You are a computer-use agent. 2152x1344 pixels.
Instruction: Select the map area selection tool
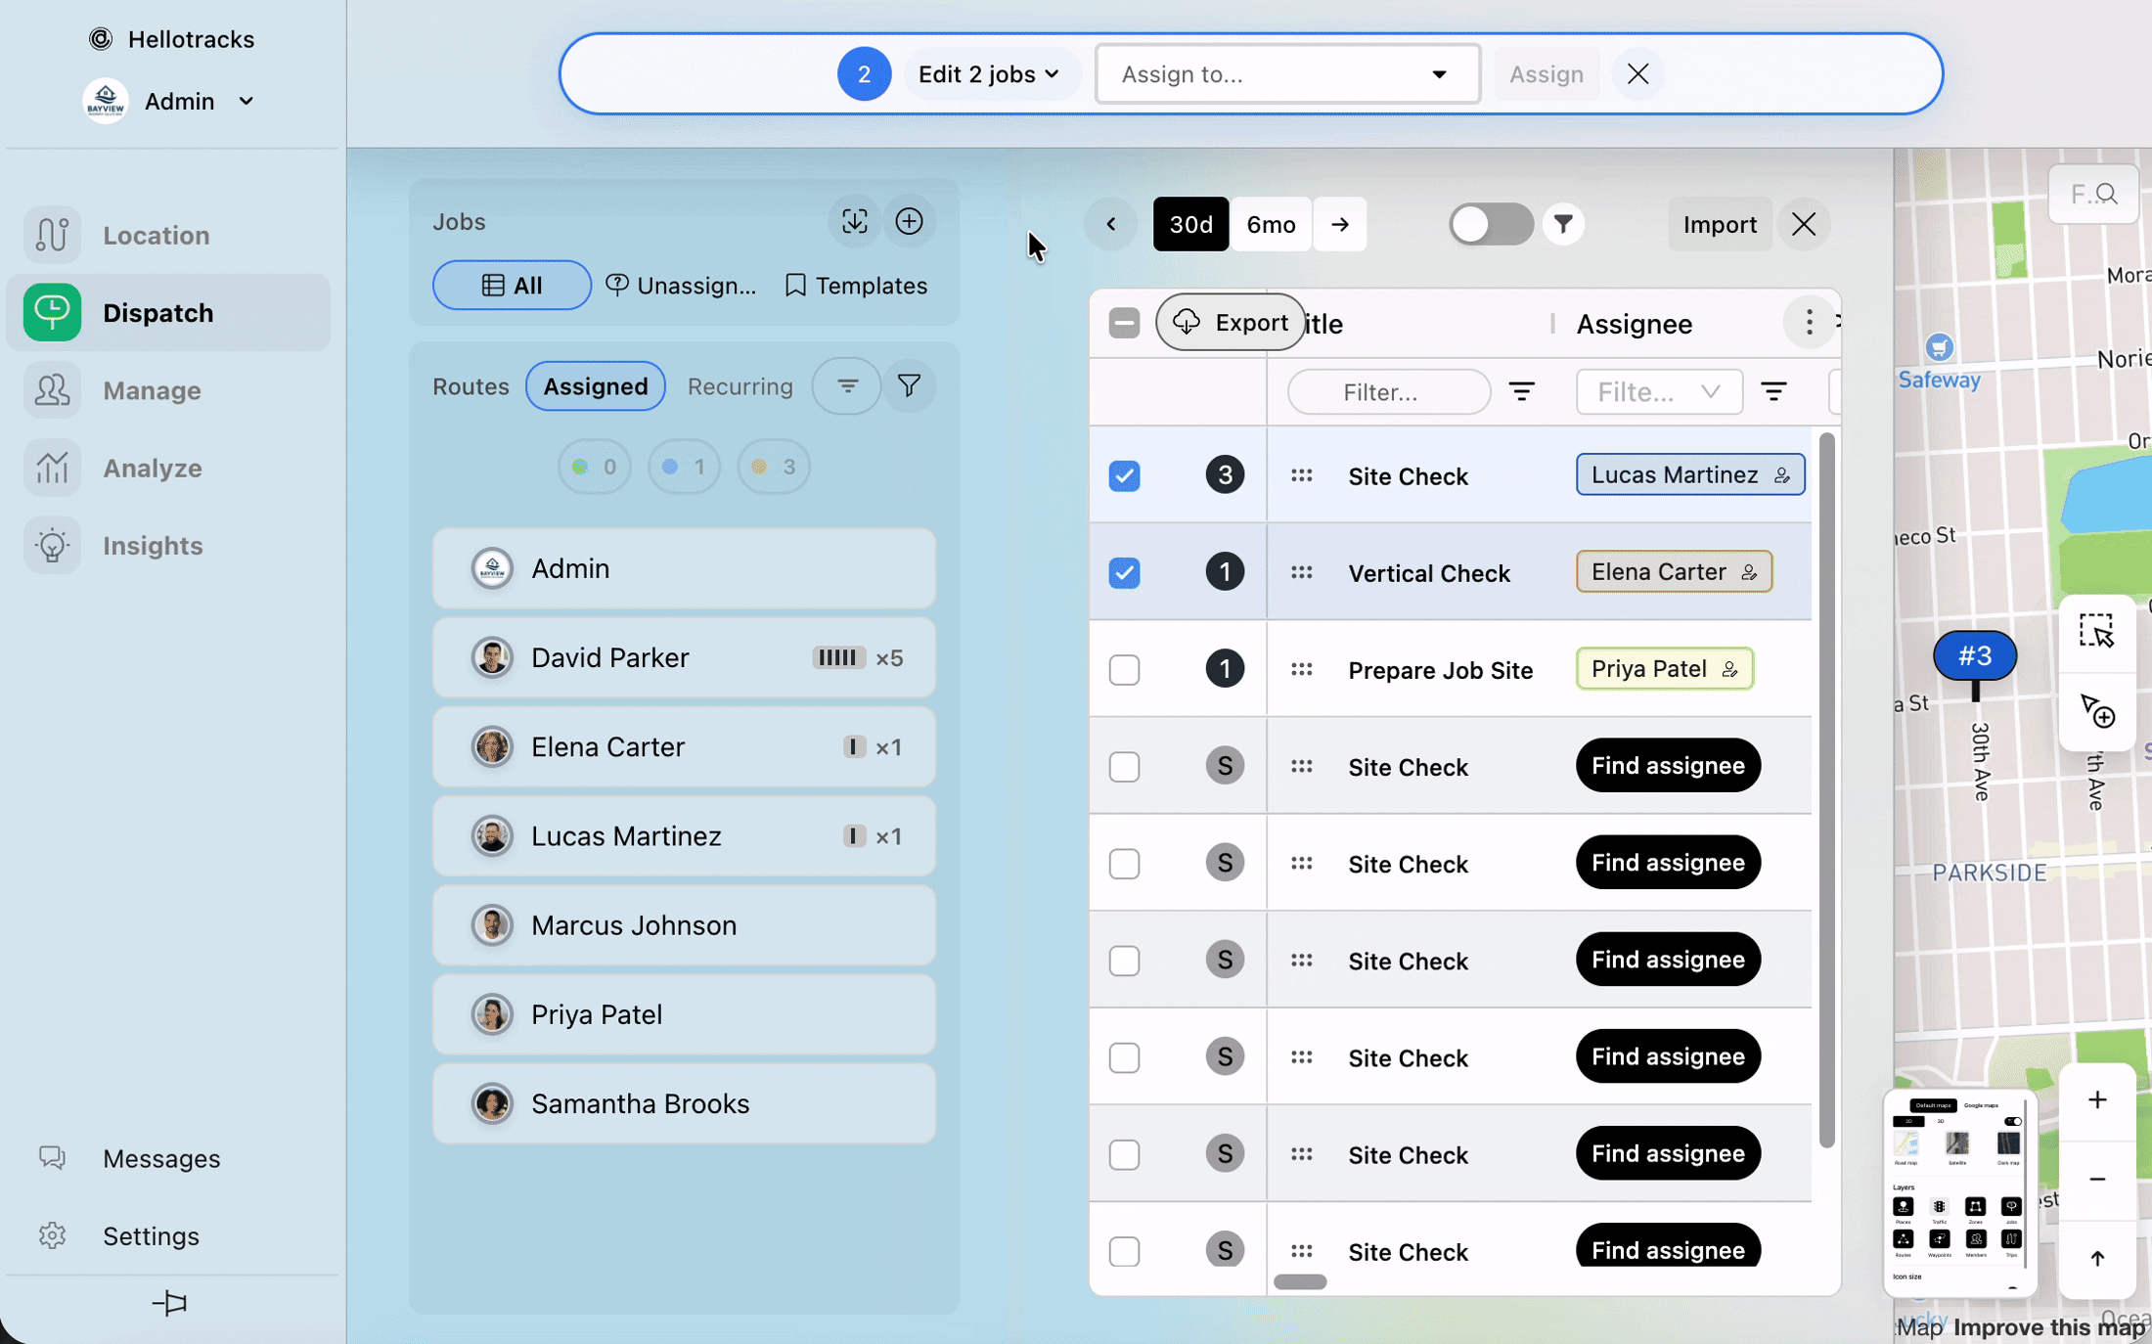coord(2096,632)
